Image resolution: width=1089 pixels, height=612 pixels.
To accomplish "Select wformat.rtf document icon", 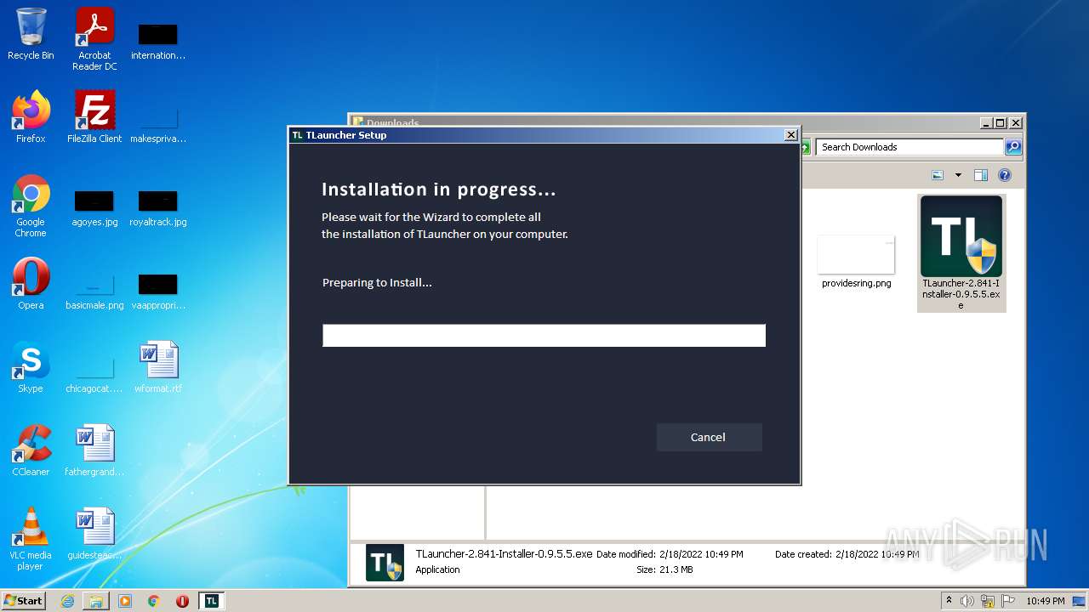I will click(158, 367).
